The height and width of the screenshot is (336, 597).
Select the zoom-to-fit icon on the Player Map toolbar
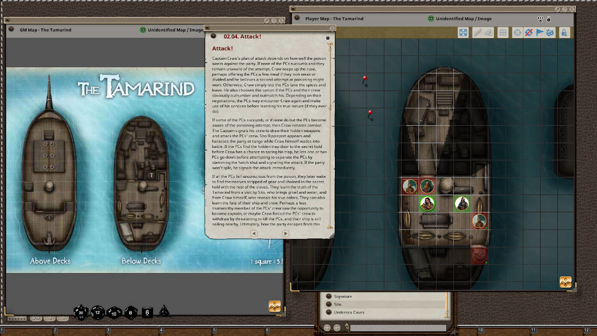point(463,32)
